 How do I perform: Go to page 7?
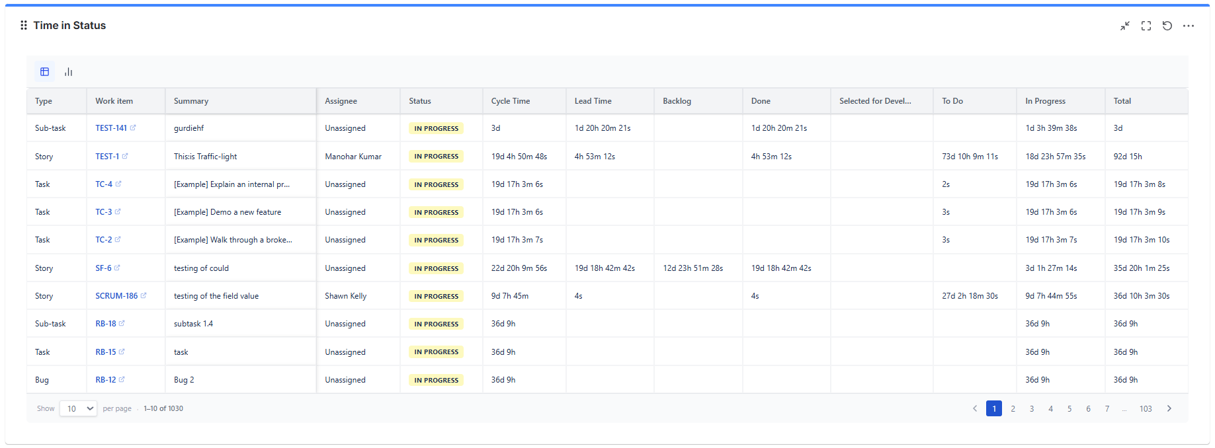pyautogui.click(x=1107, y=408)
